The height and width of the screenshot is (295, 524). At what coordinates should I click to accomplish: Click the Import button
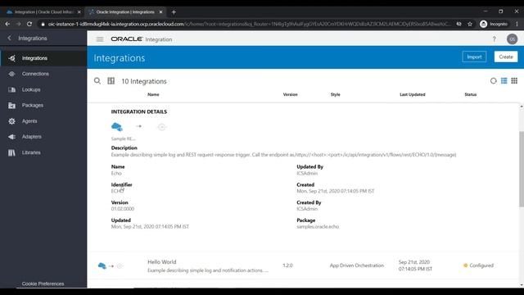pyautogui.click(x=474, y=57)
